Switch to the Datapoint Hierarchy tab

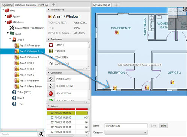pyautogui.click(x=25, y=5)
